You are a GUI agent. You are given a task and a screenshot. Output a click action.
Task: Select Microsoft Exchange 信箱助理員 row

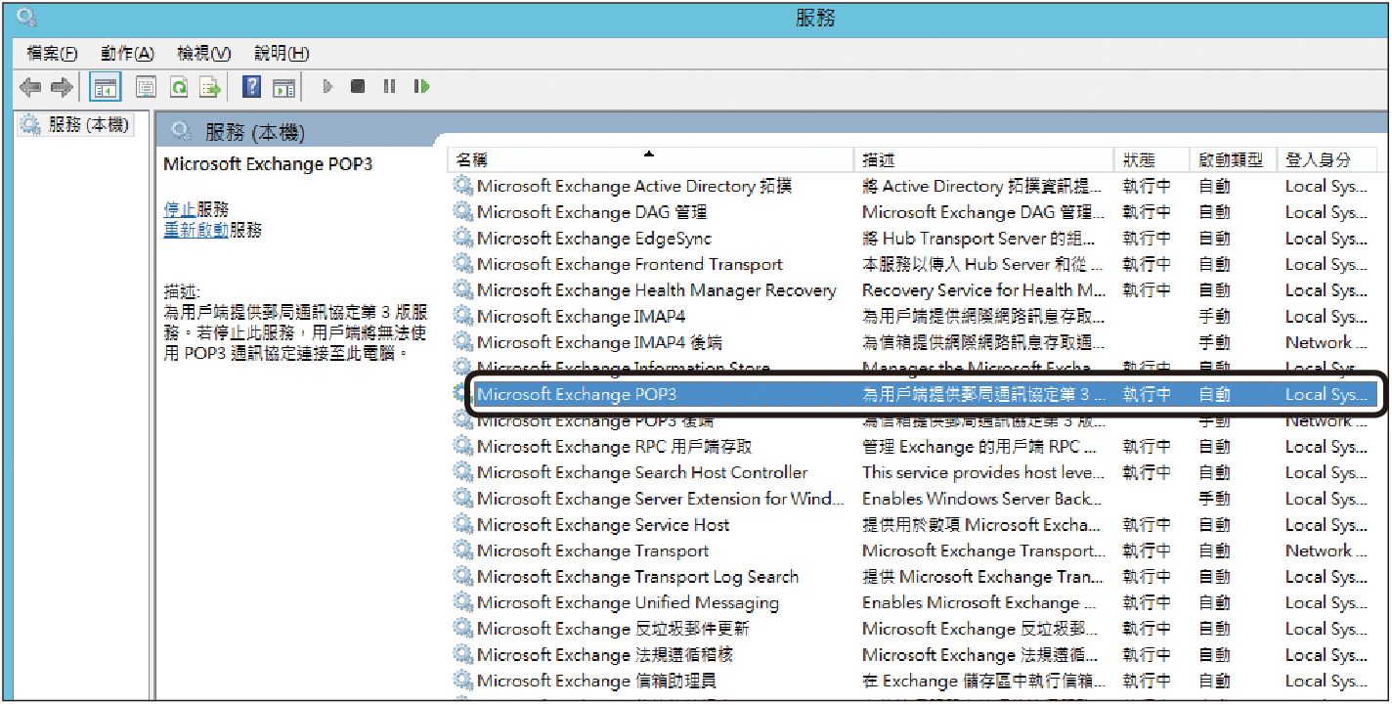coord(915,681)
